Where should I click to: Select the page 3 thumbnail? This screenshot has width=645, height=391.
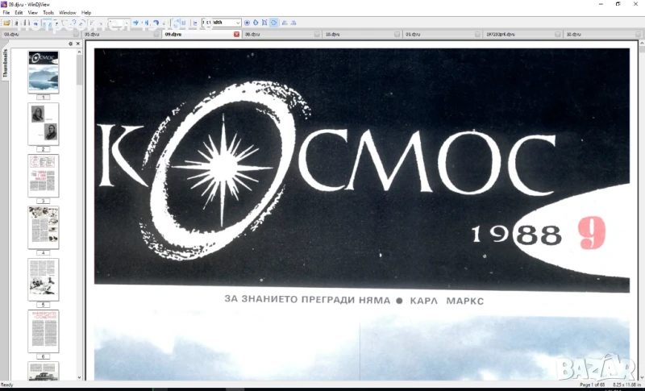44,176
